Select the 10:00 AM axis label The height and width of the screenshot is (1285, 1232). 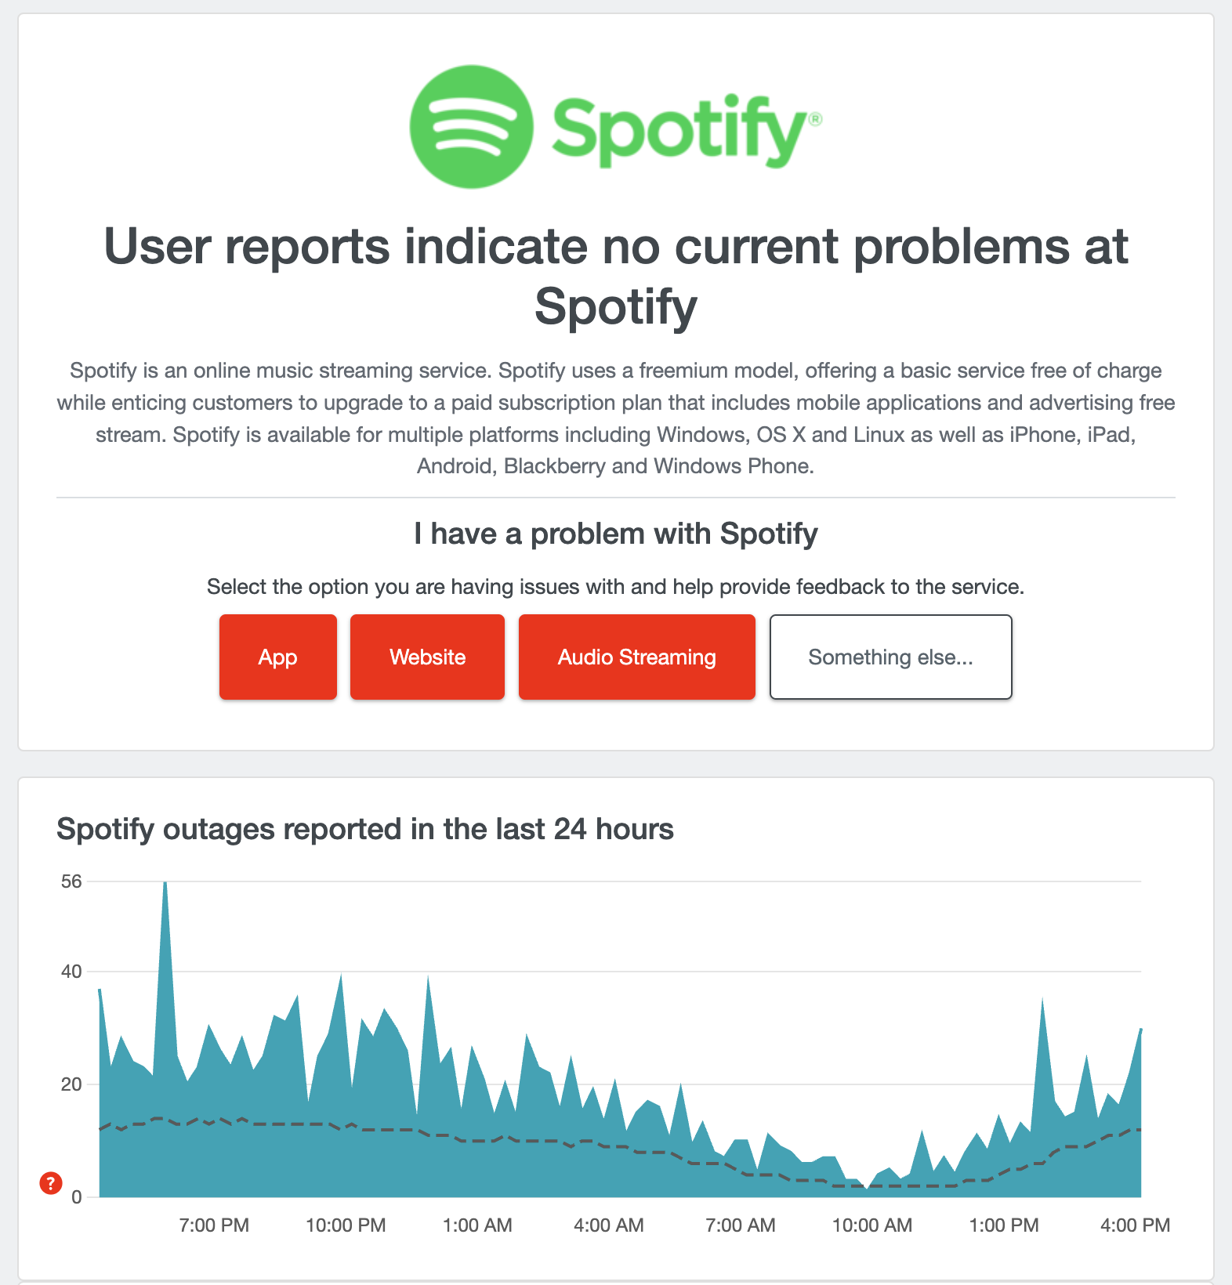click(x=872, y=1225)
